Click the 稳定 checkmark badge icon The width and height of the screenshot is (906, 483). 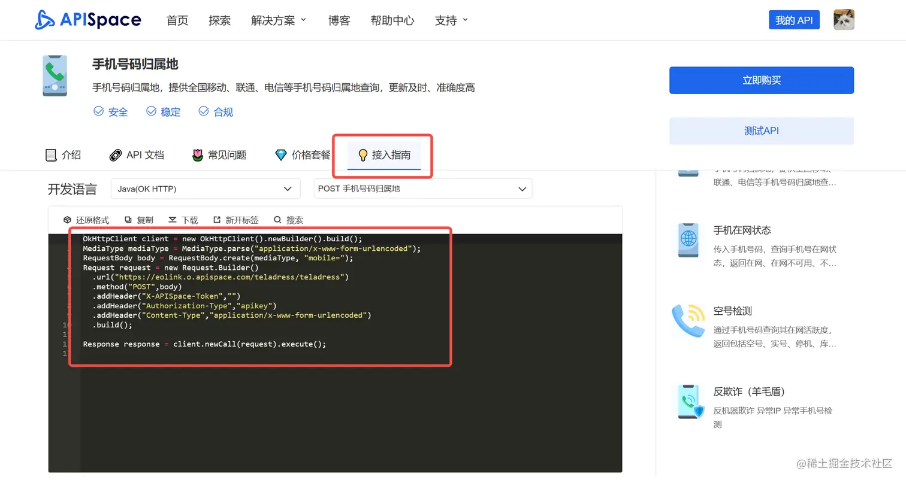coord(150,111)
